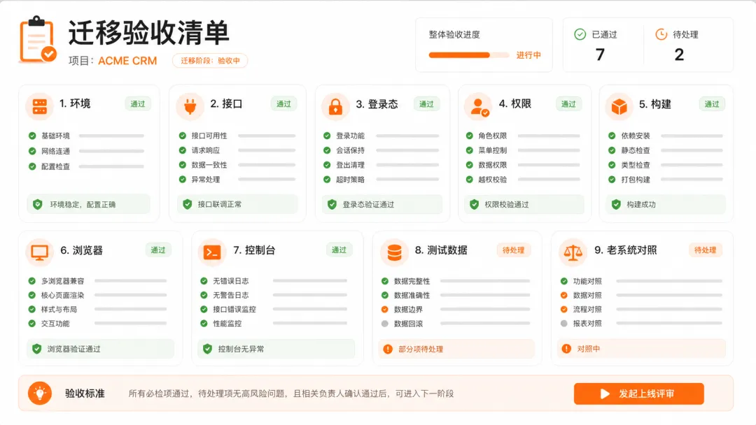Click the 静态检查 item

[x=636, y=150]
